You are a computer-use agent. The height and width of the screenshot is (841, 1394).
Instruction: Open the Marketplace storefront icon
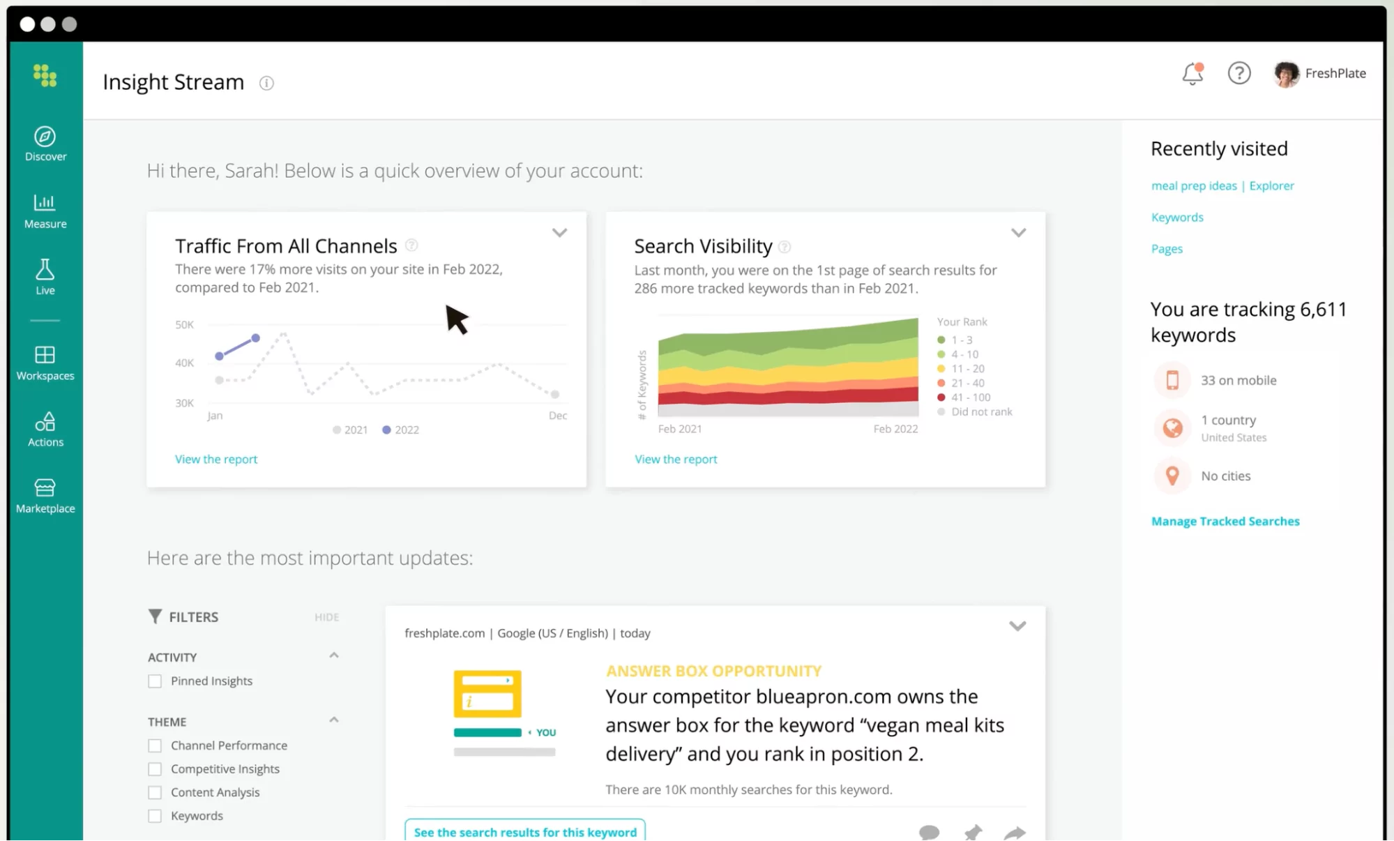click(45, 487)
